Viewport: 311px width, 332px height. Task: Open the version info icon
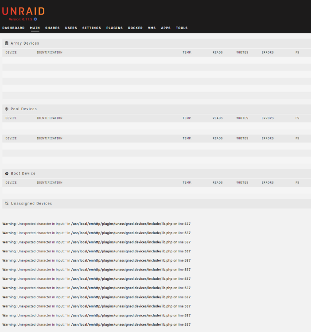(35, 19)
